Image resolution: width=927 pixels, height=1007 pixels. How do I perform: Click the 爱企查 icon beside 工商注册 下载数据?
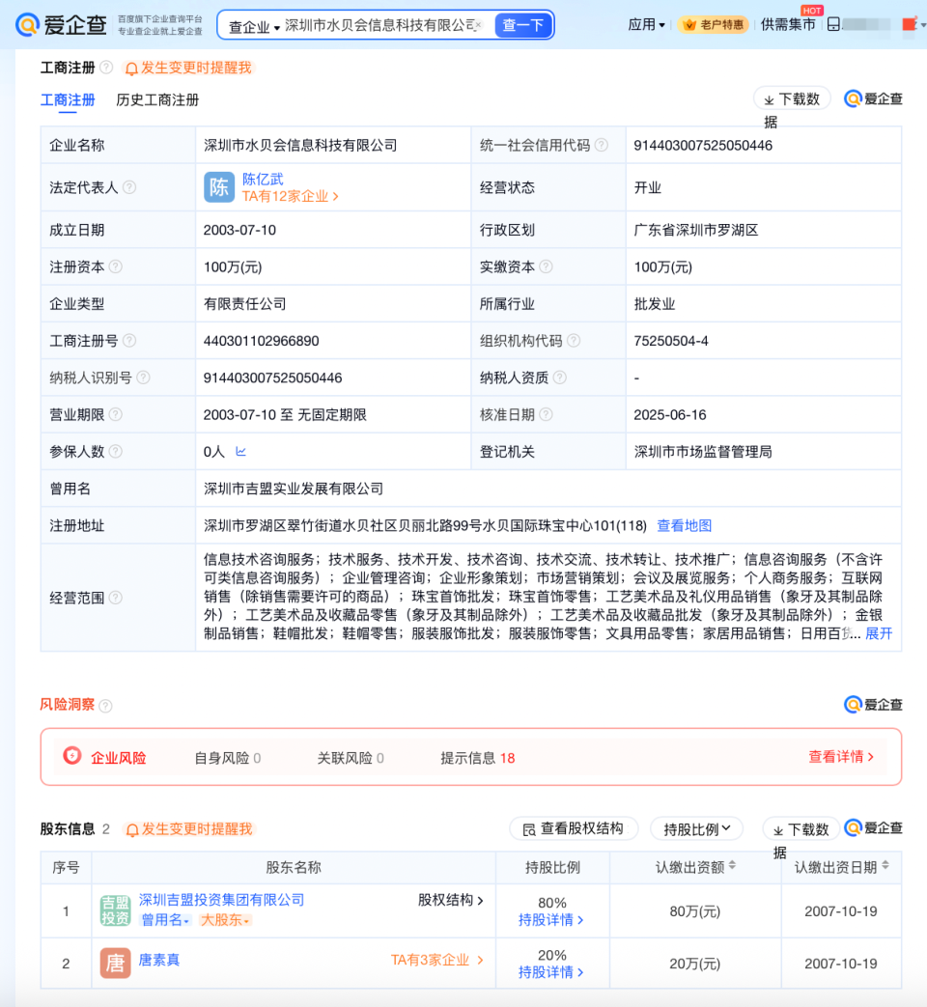pos(854,98)
